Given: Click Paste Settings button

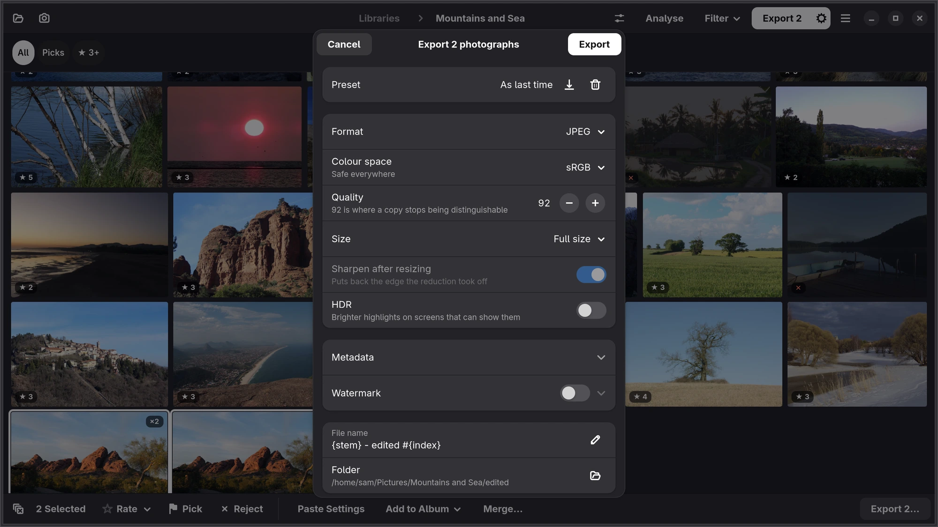Looking at the screenshot, I should [x=331, y=509].
